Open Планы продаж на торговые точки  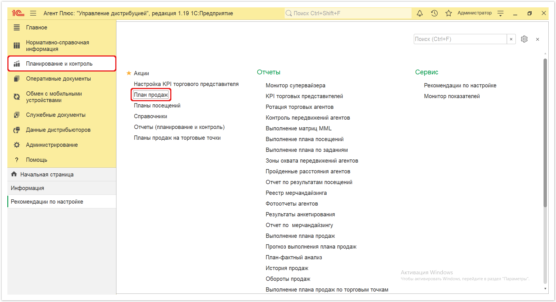pyautogui.click(x=177, y=138)
